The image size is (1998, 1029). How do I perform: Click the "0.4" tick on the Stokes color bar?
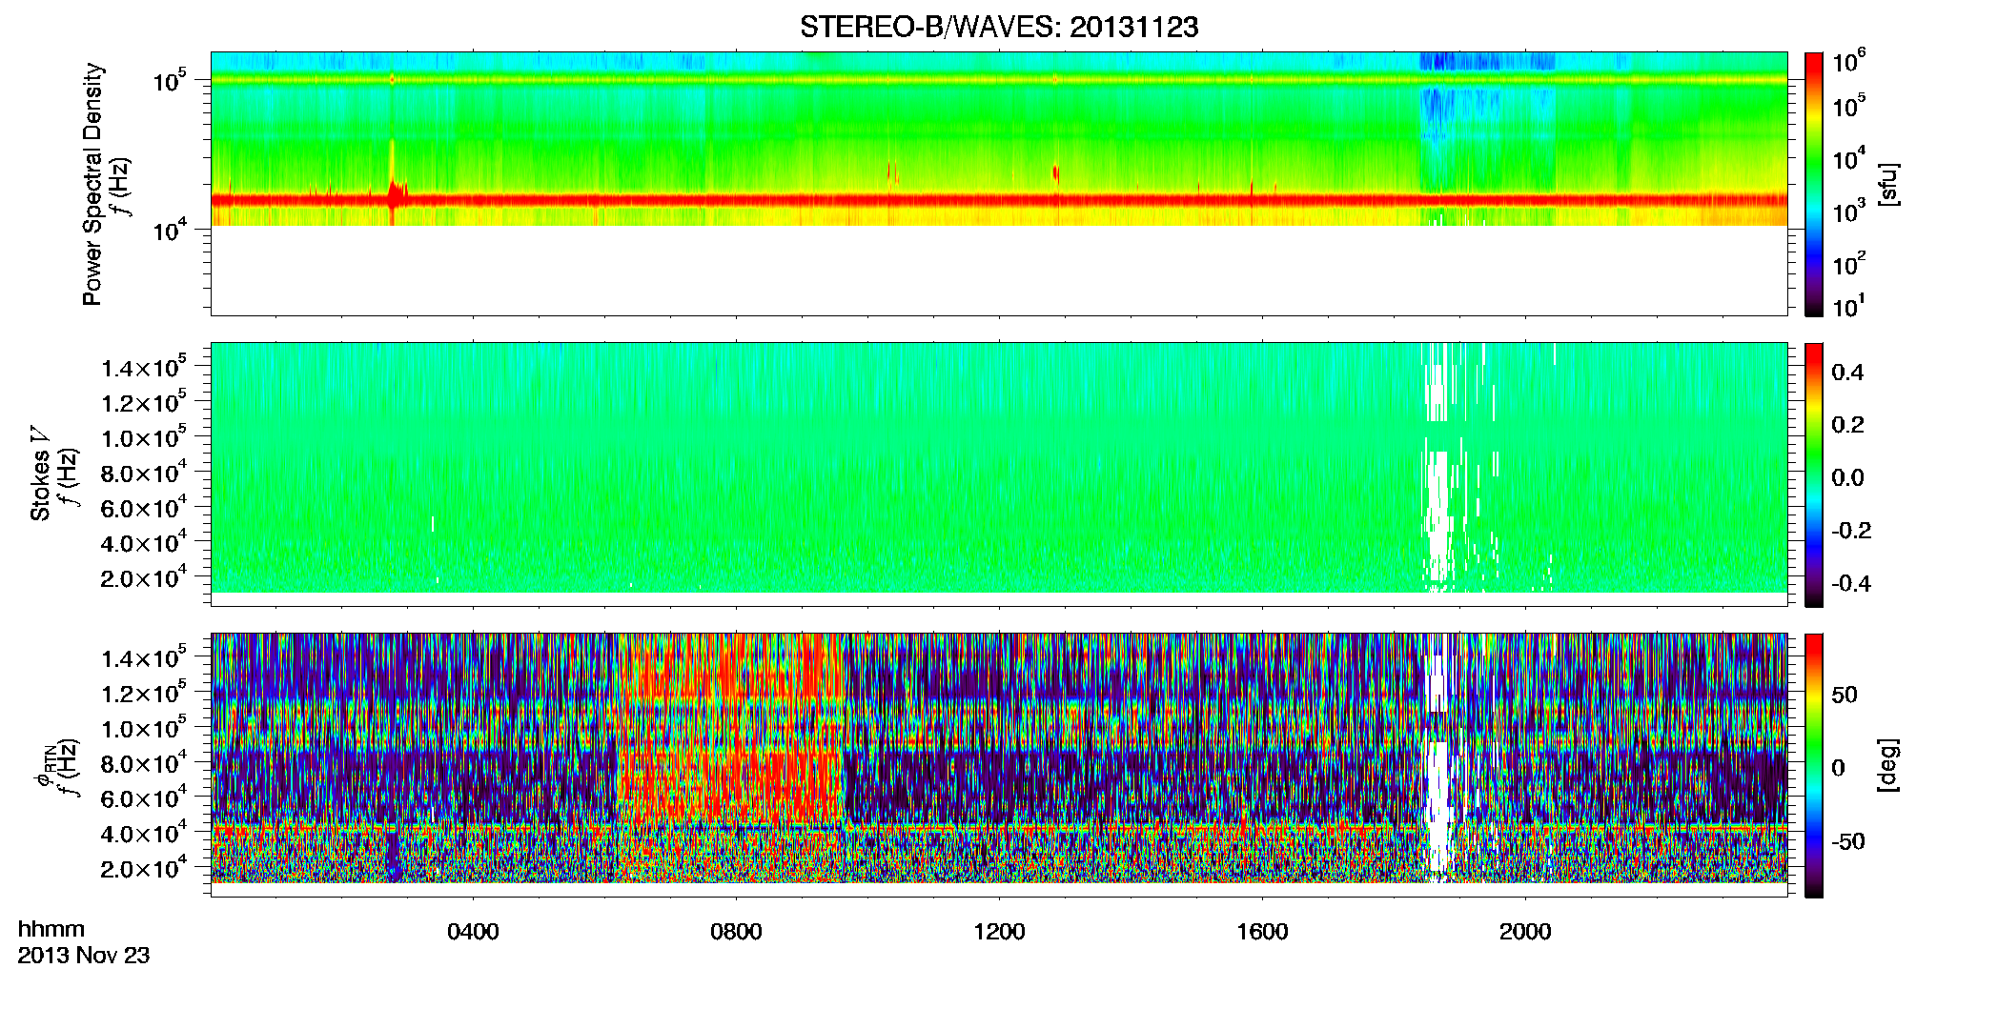click(1847, 373)
